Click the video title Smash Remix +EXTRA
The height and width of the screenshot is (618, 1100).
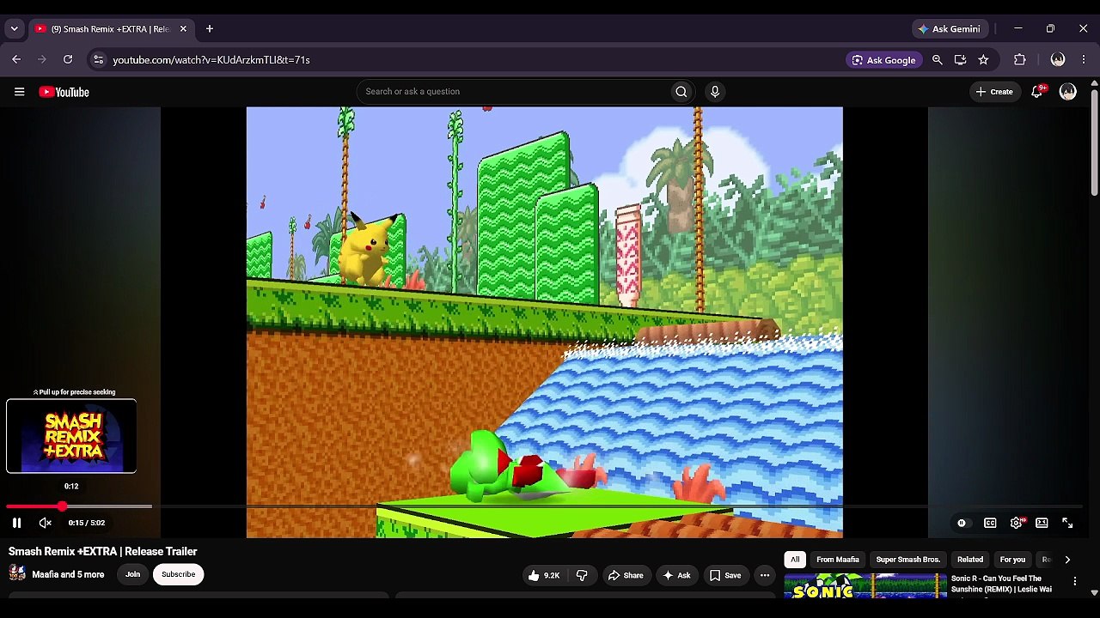pyautogui.click(x=103, y=551)
